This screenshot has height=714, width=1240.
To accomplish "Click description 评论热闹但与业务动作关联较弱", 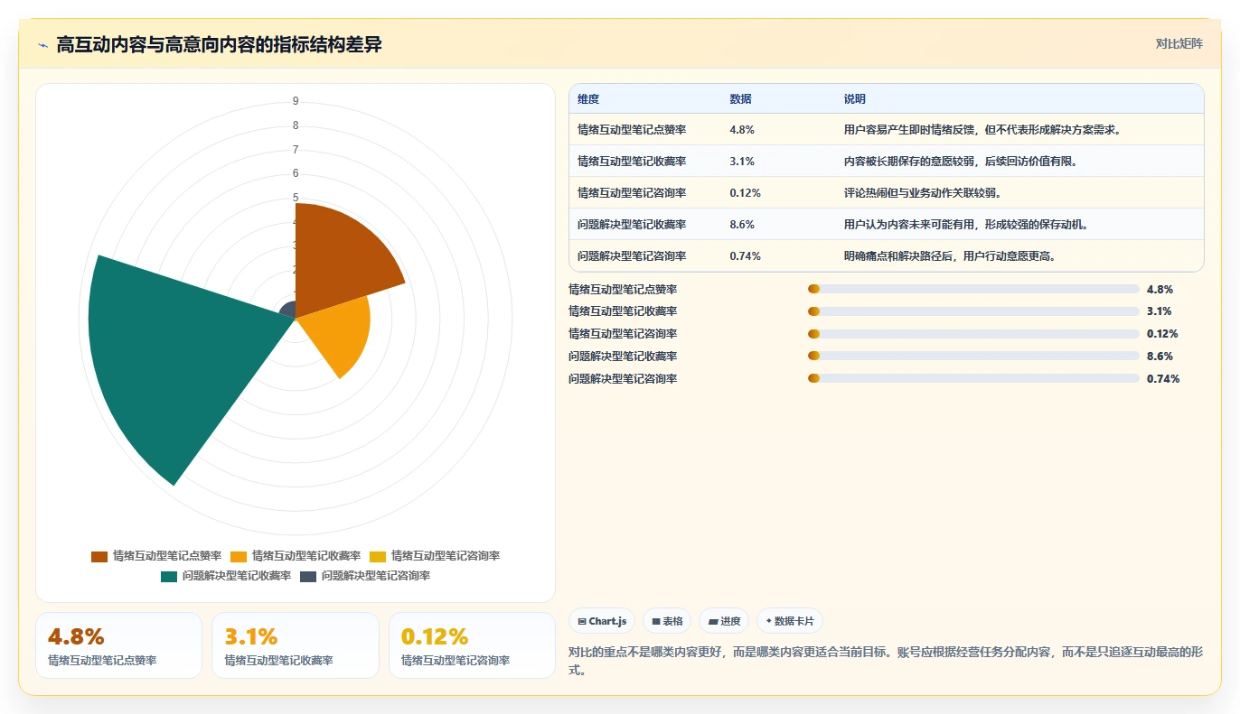I will (x=922, y=193).
